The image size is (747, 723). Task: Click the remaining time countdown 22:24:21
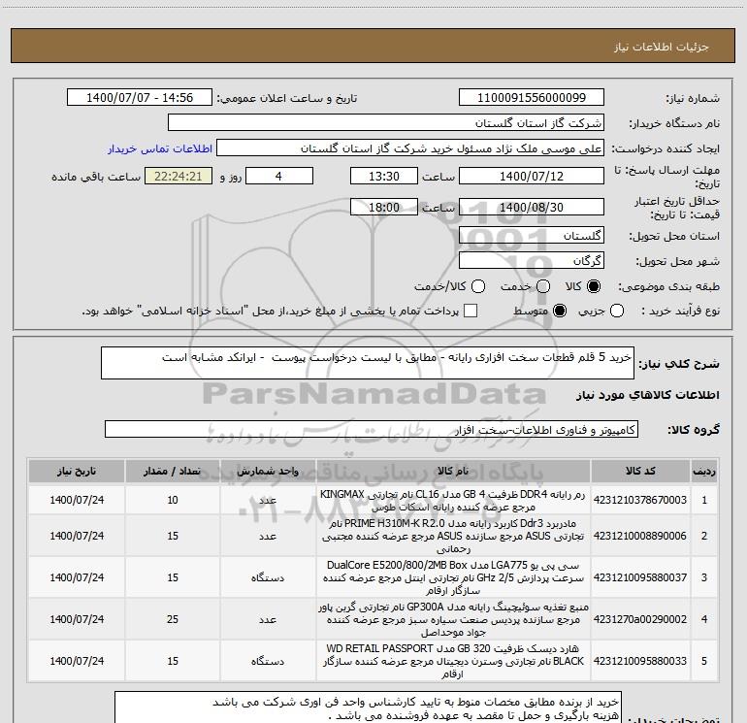(x=179, y=176)
